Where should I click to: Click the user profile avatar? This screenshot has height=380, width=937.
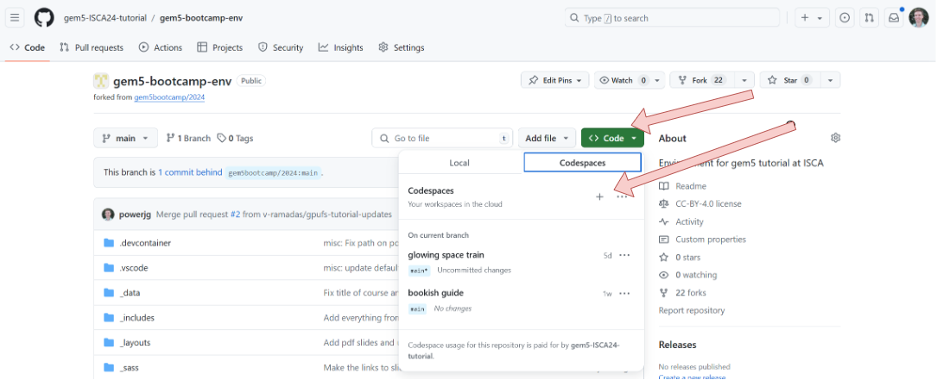919,18
